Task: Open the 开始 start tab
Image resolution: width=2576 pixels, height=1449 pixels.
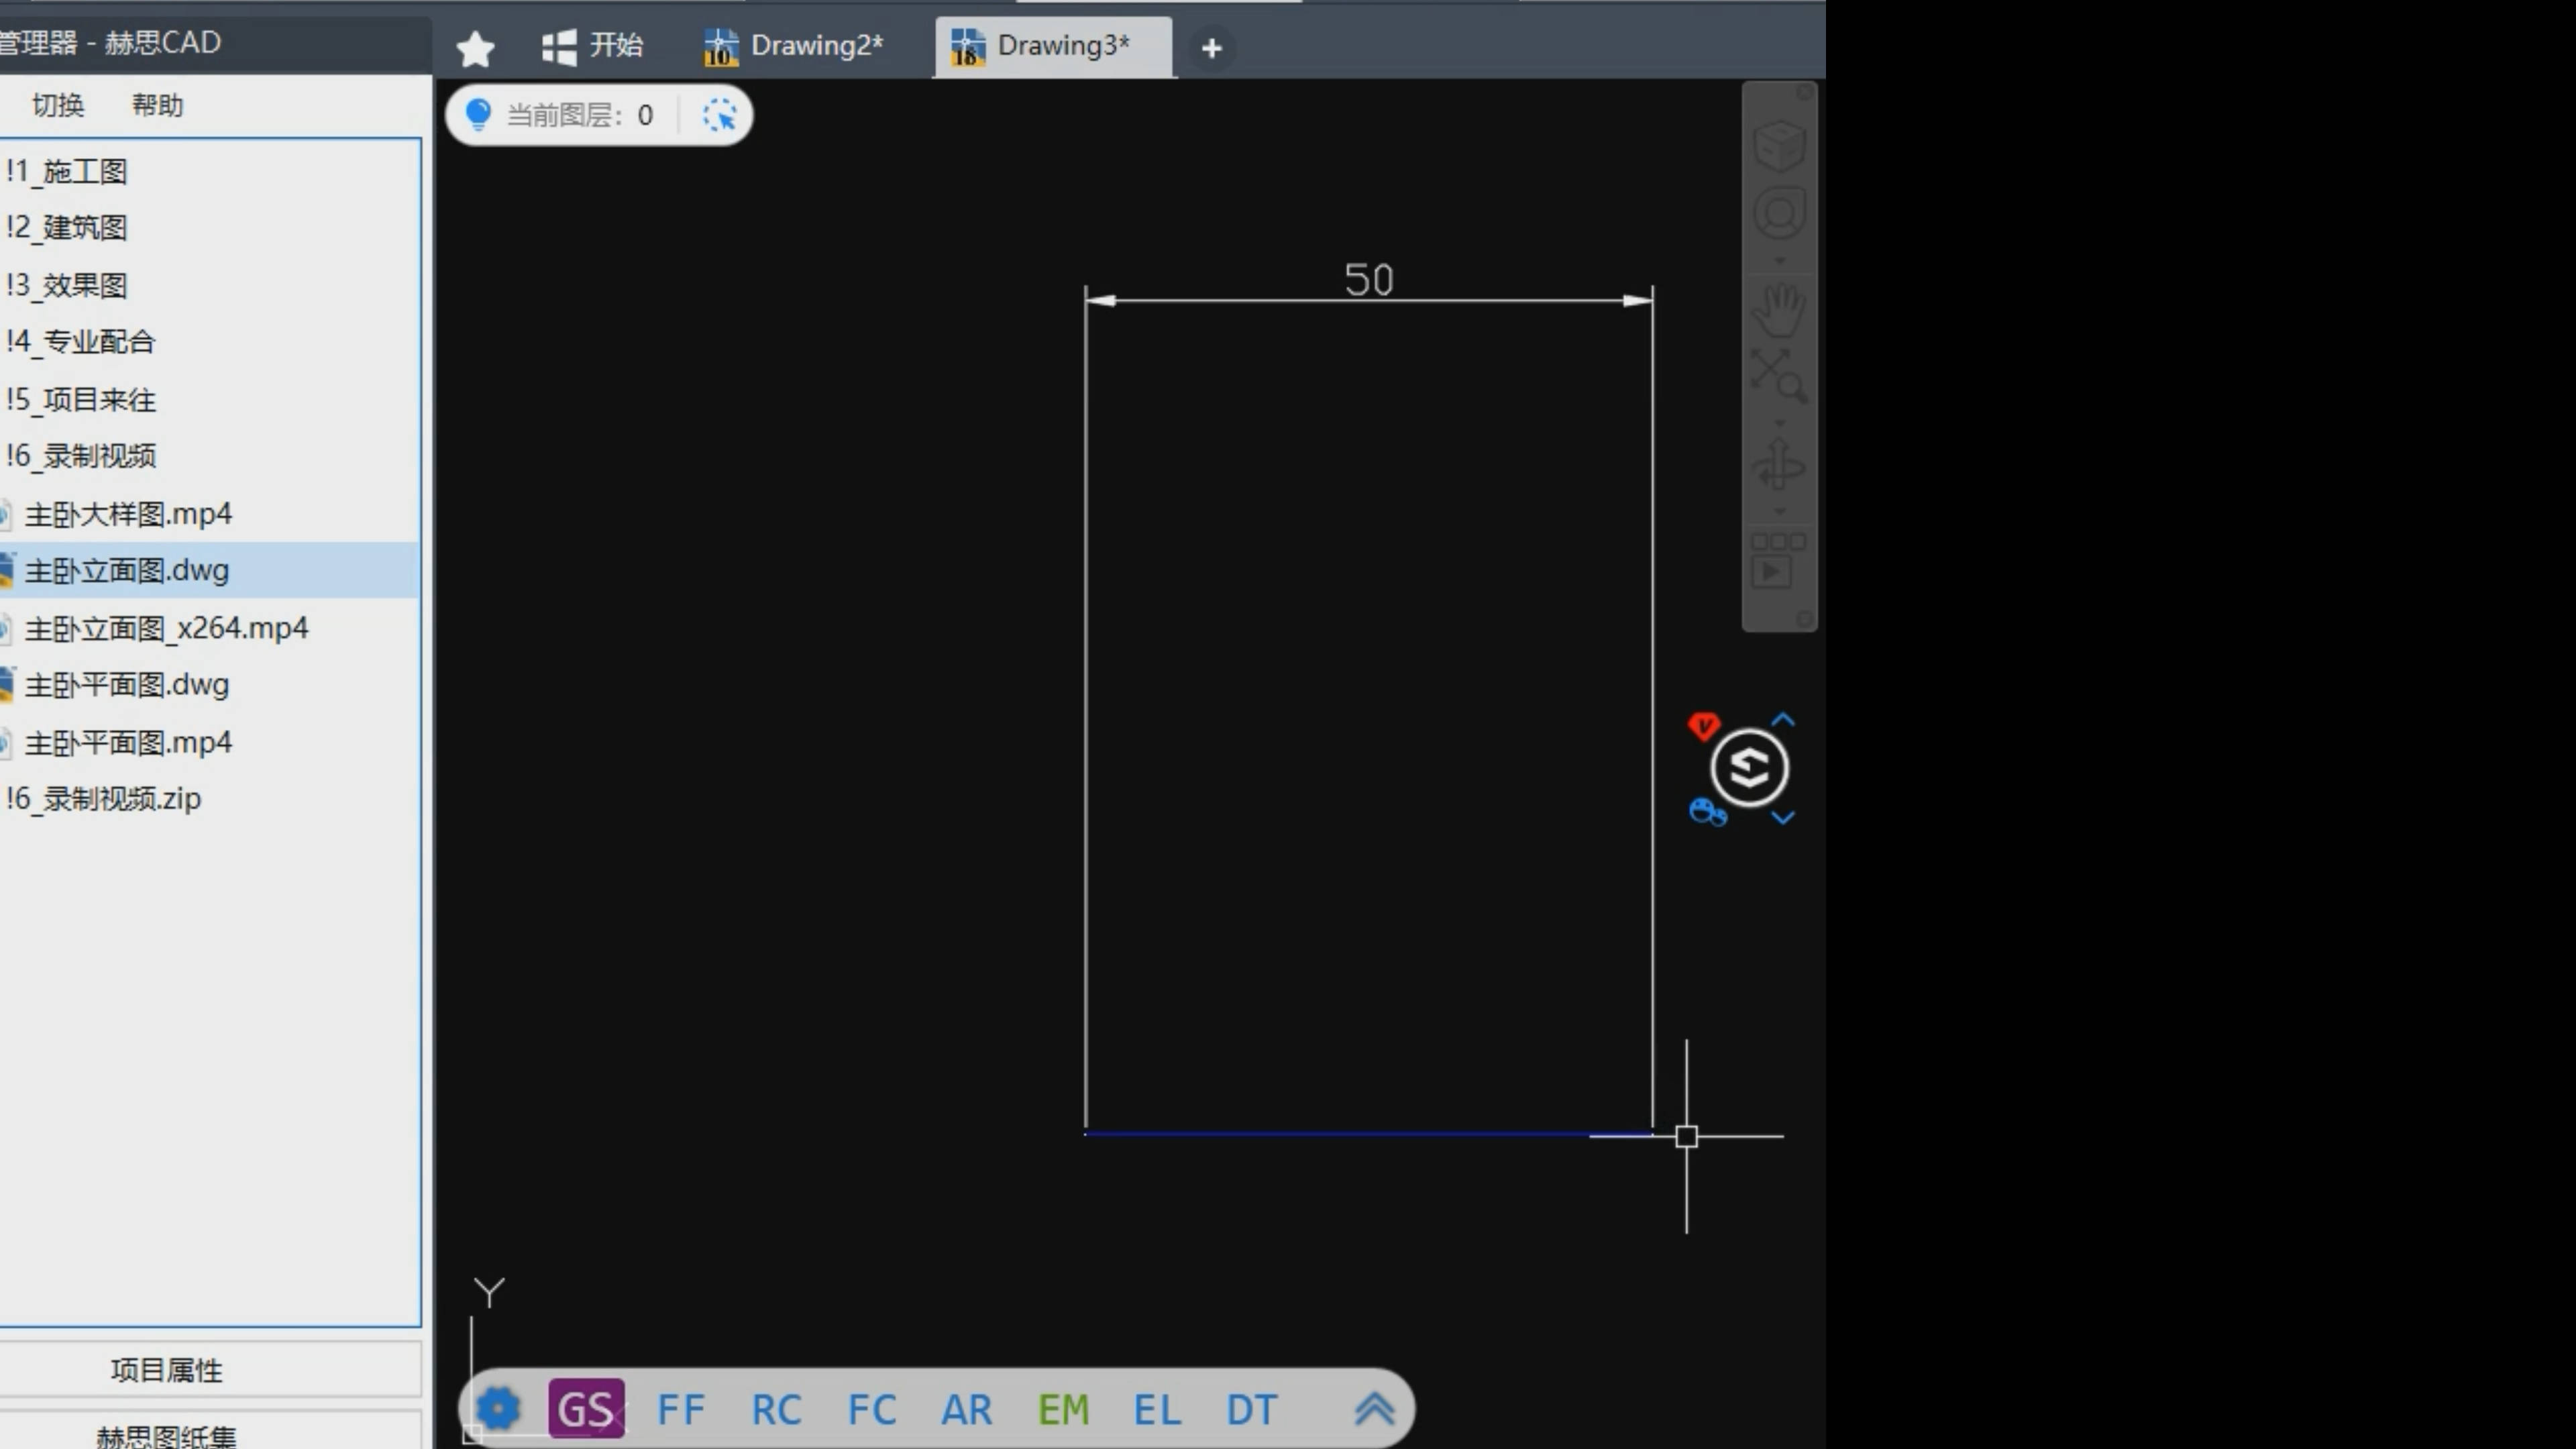Action: tap(592, 46)
